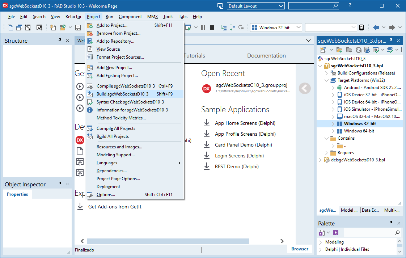
Task: Click the title bar search input field
Action: pos(314,6)
